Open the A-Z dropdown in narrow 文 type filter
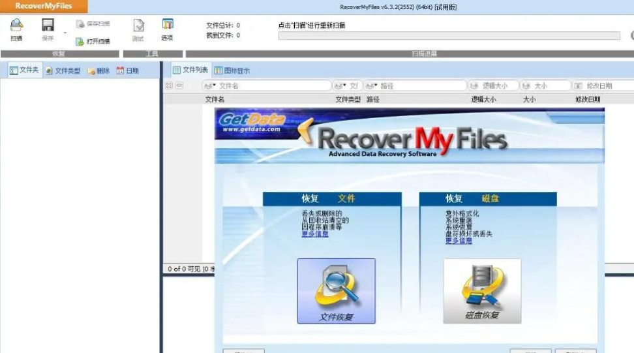This screenshot has height=353, width=634. click(x=340, y=85)
